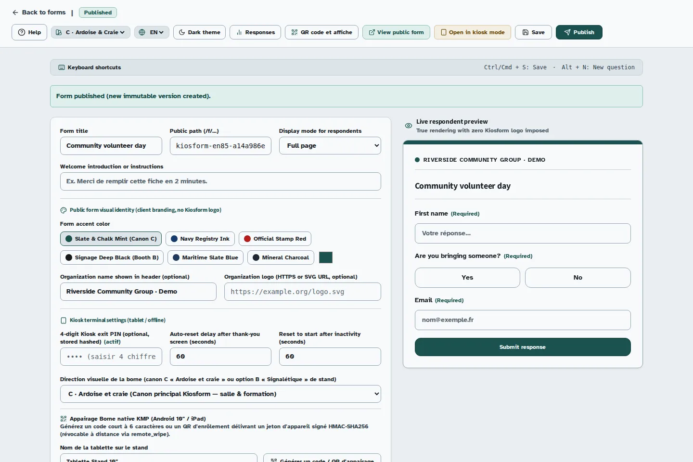Click the Responses bar chart icon
This screenshot has width=693, height=462.
point(239,32)
